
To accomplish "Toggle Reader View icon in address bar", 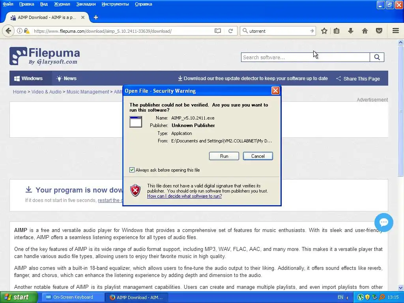I will click(218, 31).
